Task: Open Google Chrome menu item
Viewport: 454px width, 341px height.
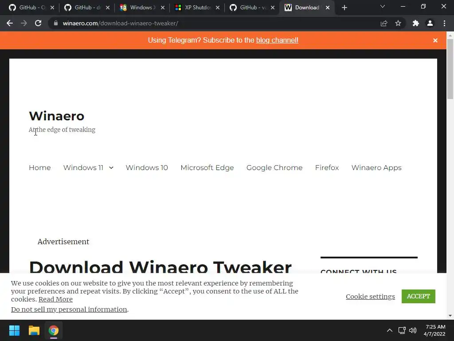Action: (274, 168)
